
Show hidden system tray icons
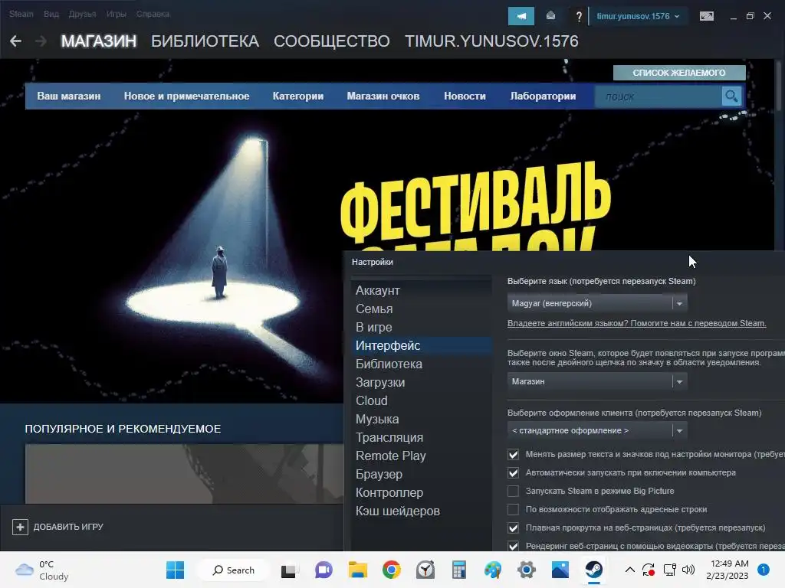[x=630, y=570]
